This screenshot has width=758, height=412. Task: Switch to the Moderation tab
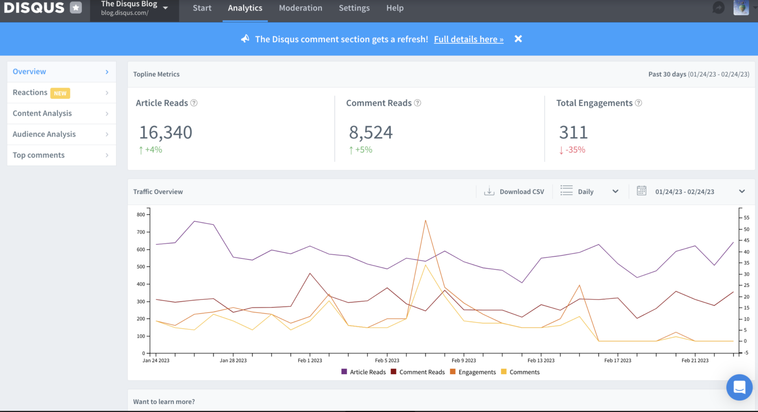click(300, 8)
